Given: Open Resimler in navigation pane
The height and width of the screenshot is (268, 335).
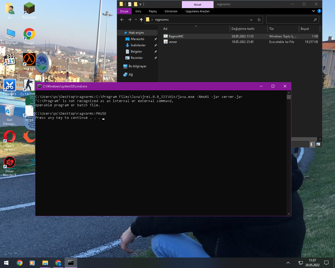Looking at the screenshot, I should [x=137, y=58].
